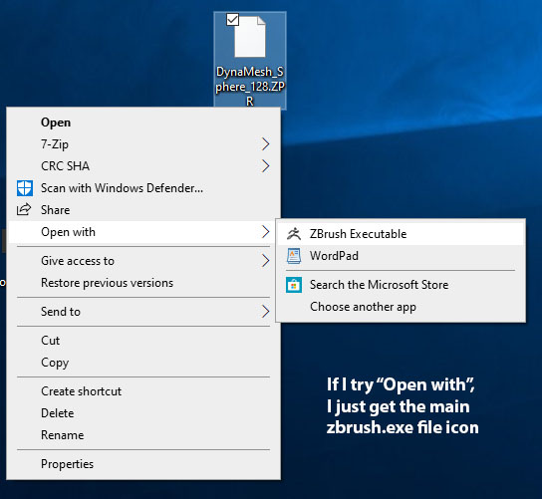Click the Windows Defender shield icon
542x499 pixels.
pyautogui.click(x=25, y=188)
